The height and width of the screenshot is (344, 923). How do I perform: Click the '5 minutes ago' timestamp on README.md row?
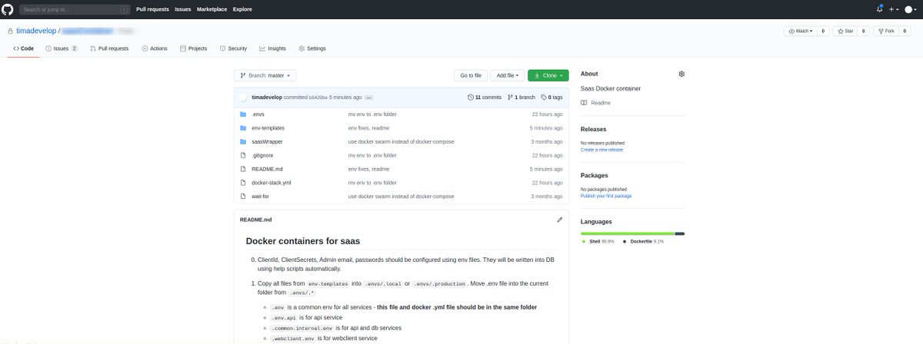pos(547,169)
